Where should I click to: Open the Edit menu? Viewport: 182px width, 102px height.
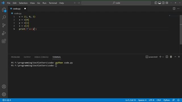[15, 3]
